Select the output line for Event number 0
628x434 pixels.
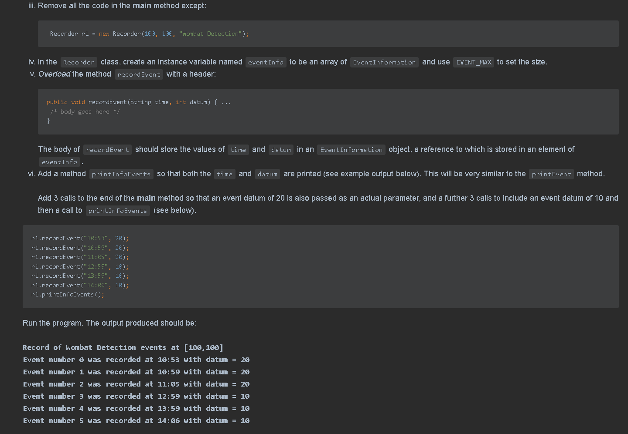tap(136, 360)
